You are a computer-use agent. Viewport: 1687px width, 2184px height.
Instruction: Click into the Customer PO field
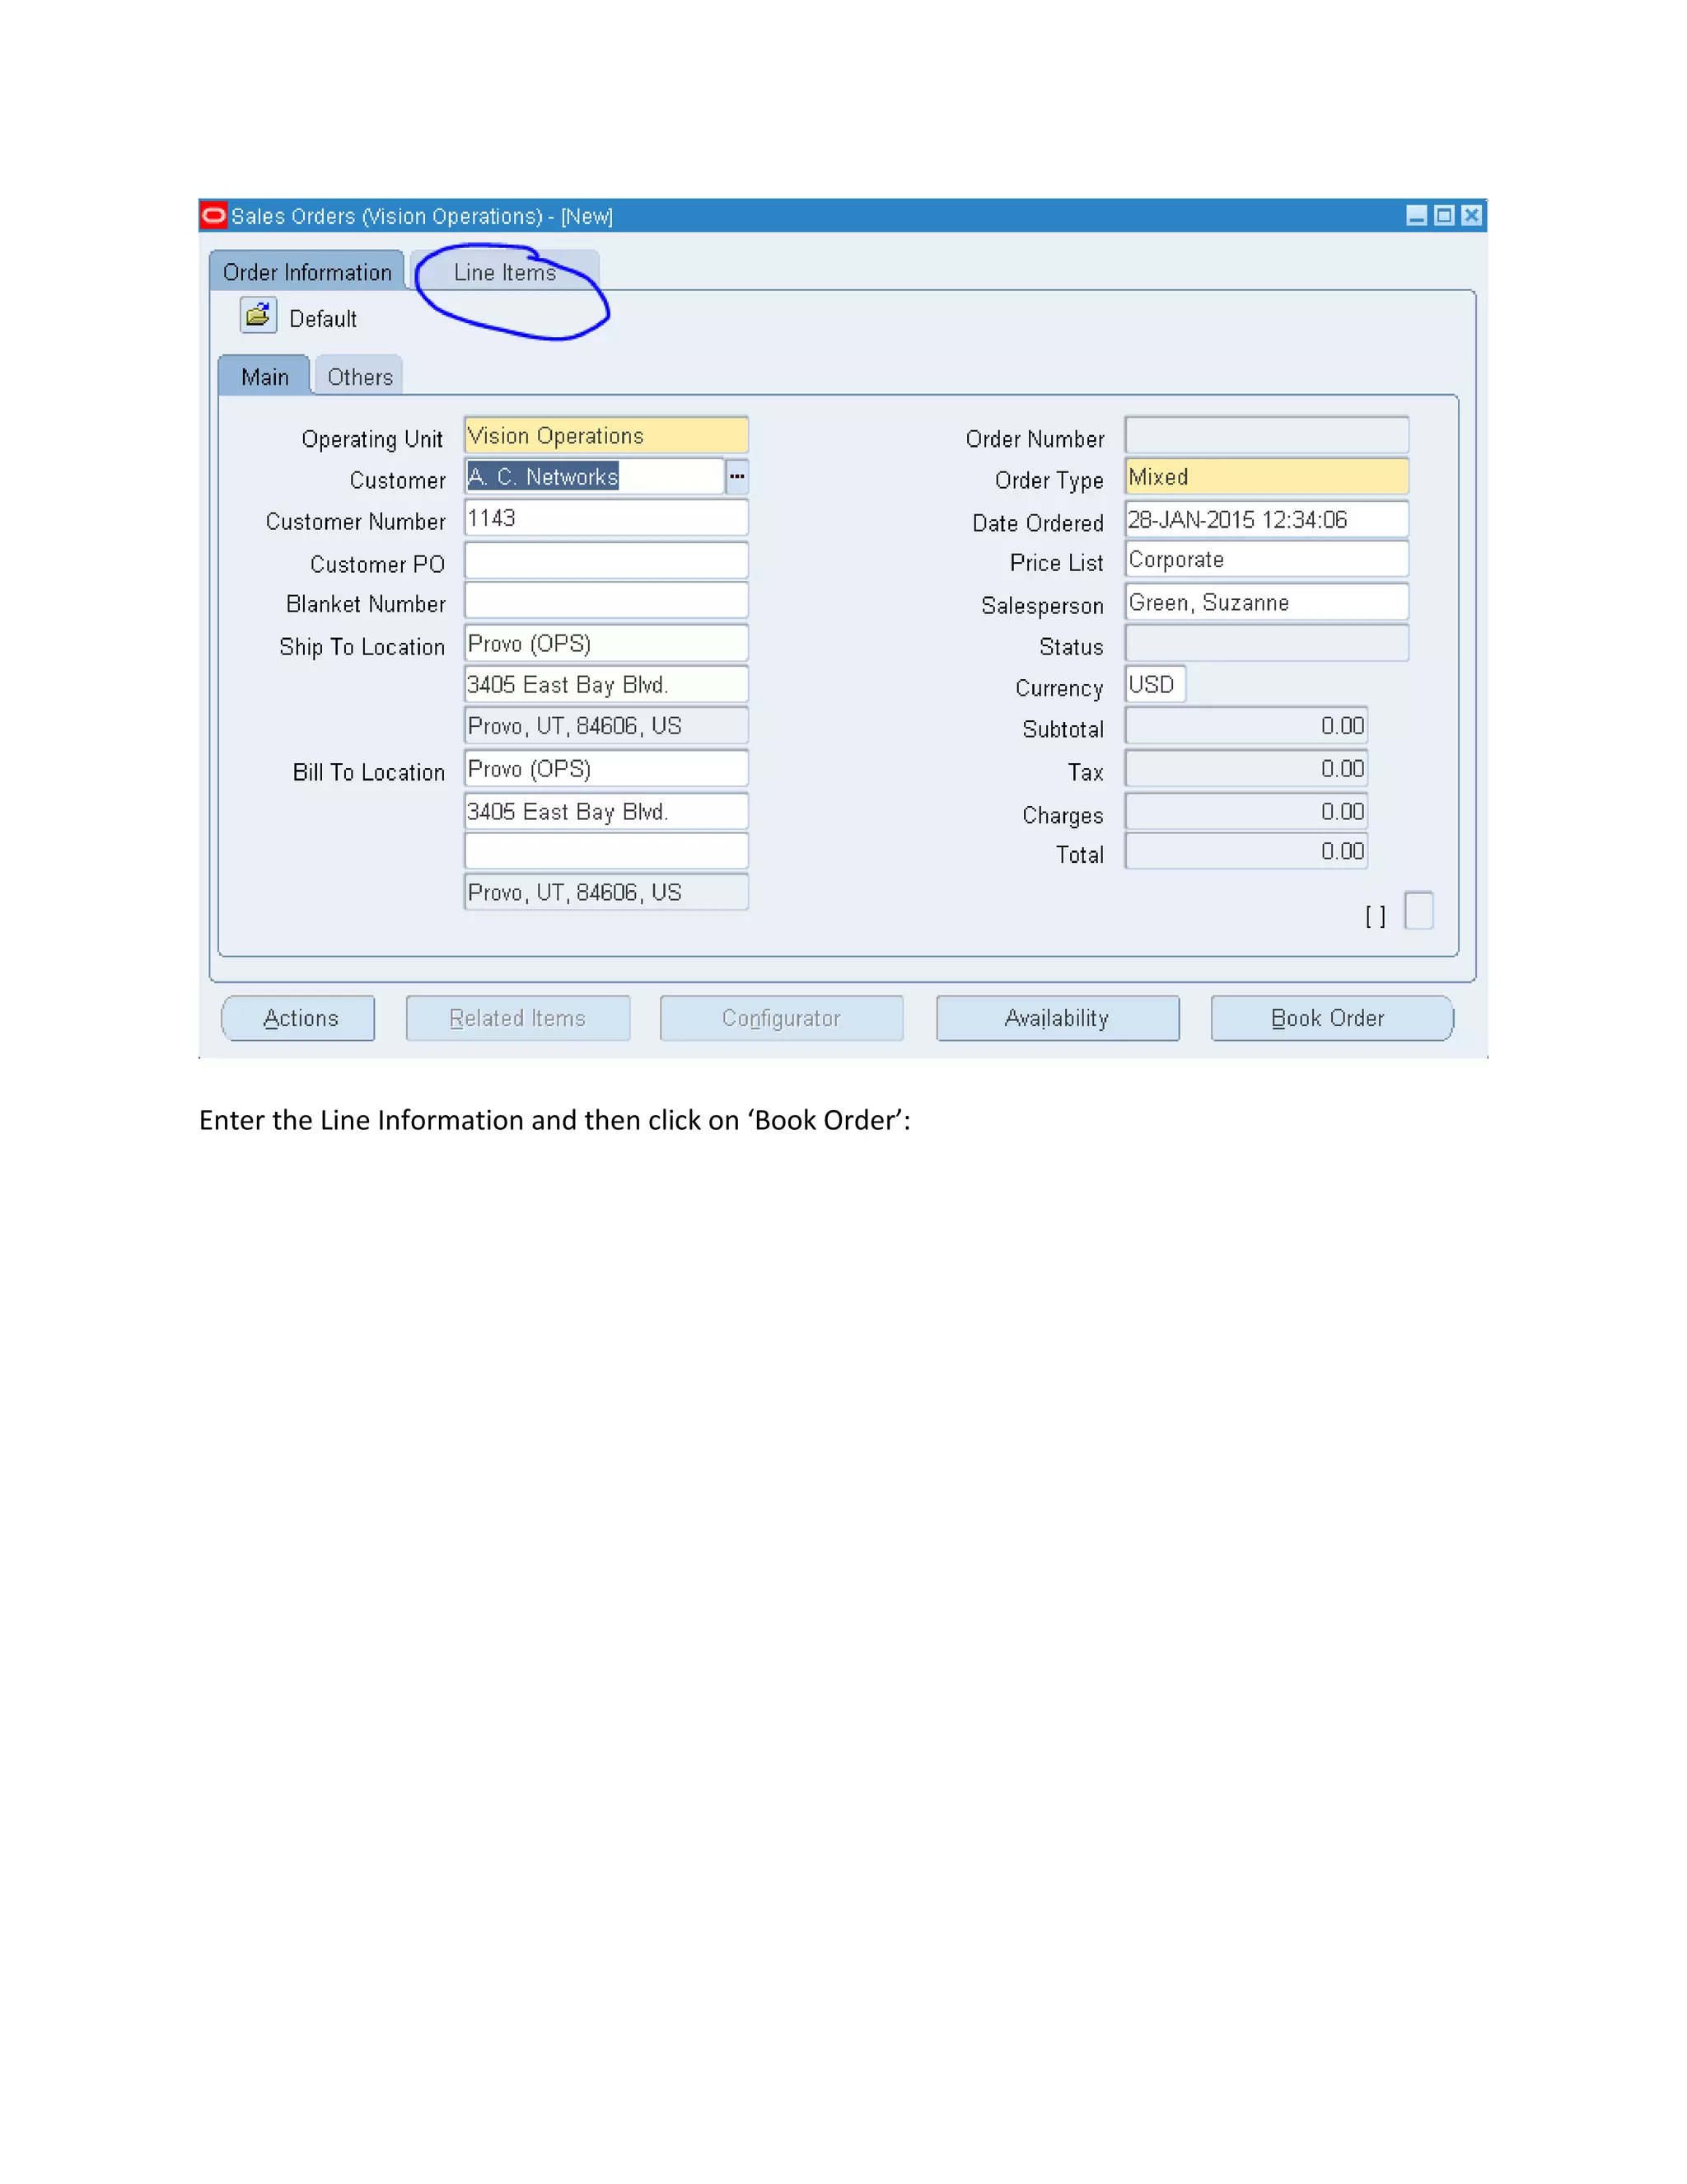coord(606,561)
